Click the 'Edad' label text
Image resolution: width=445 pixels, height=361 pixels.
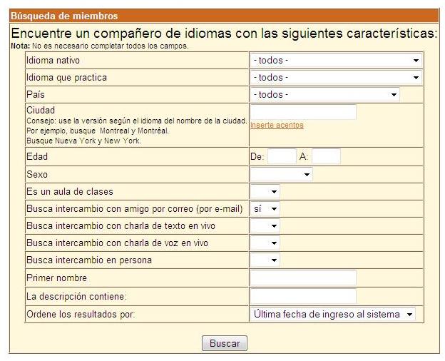point(37,156)
